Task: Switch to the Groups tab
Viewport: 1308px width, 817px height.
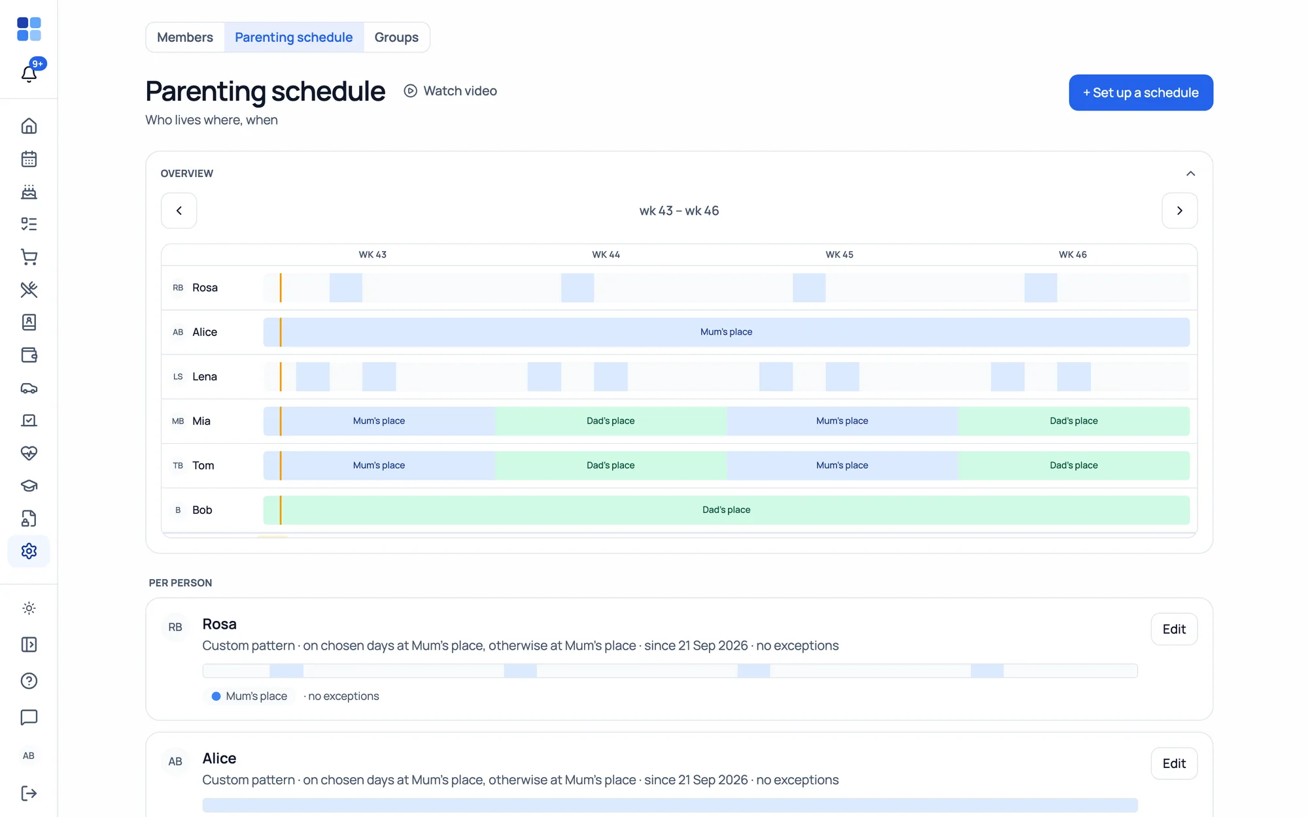Action: pyautogui.click(x=396, y=37)
